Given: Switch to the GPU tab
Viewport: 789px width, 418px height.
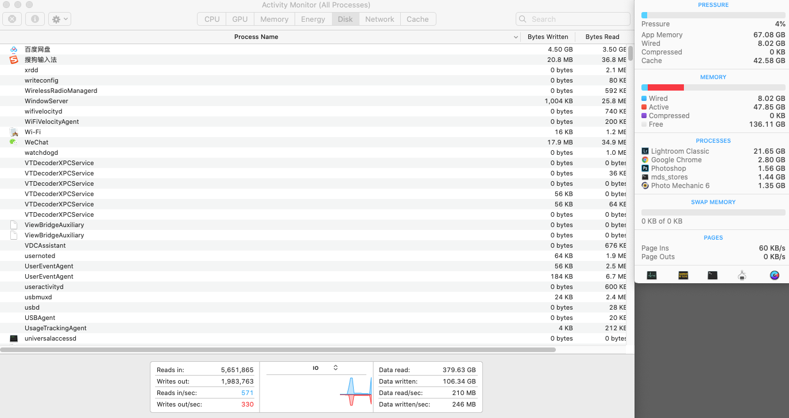Looking at the screenshot, I should (240, 19).
